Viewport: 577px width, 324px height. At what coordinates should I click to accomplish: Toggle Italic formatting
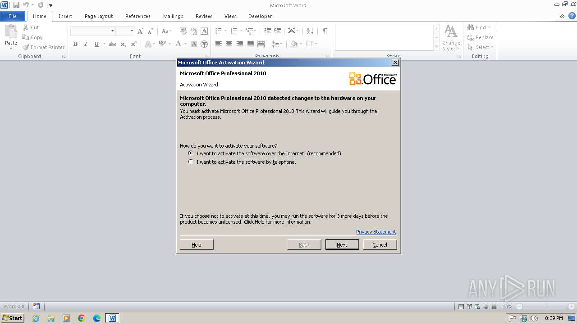[86, 44]
